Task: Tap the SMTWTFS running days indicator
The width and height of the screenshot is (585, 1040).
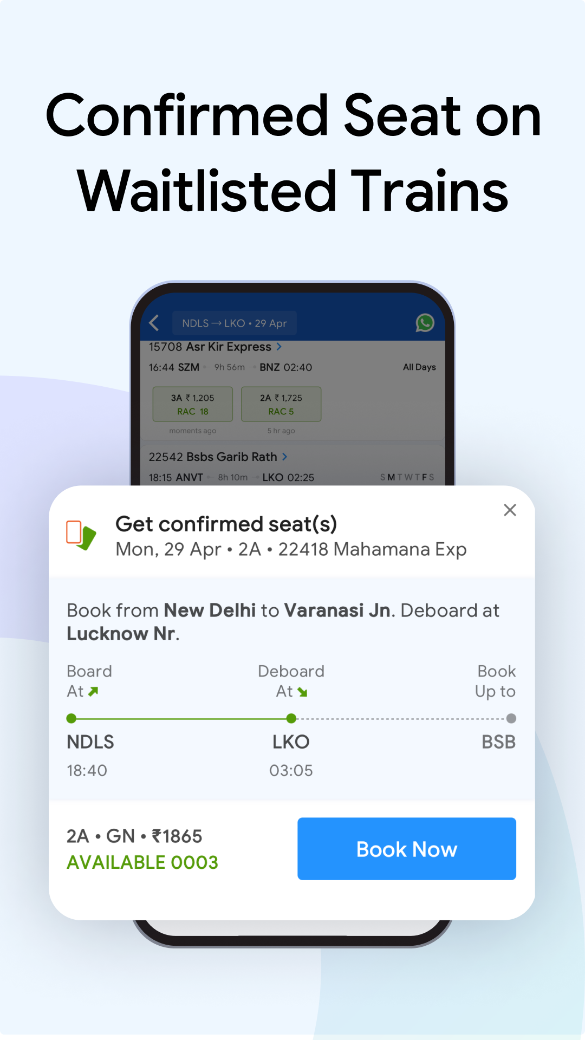Action: coord(407,477)
